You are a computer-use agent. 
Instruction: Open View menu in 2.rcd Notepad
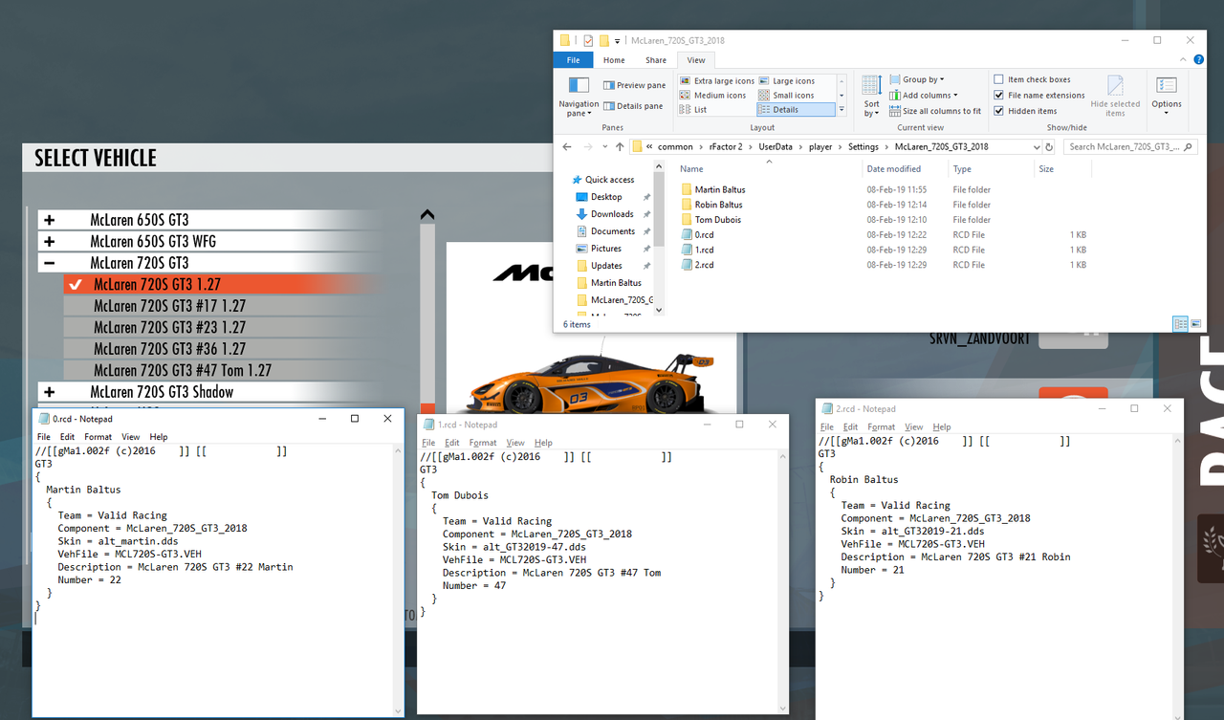pyautogui.click(x=914, y=426)
